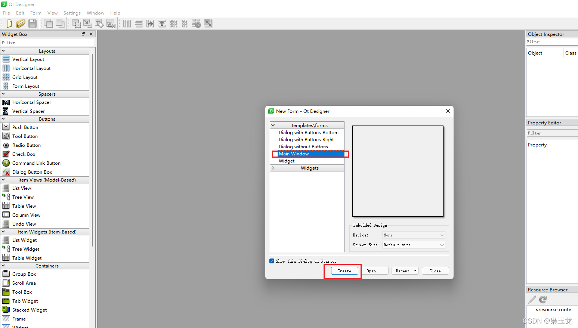This screenshot has height=328, width=578.
Task: Click the Break Layout toolbar icon
Action: coord(197,24)
